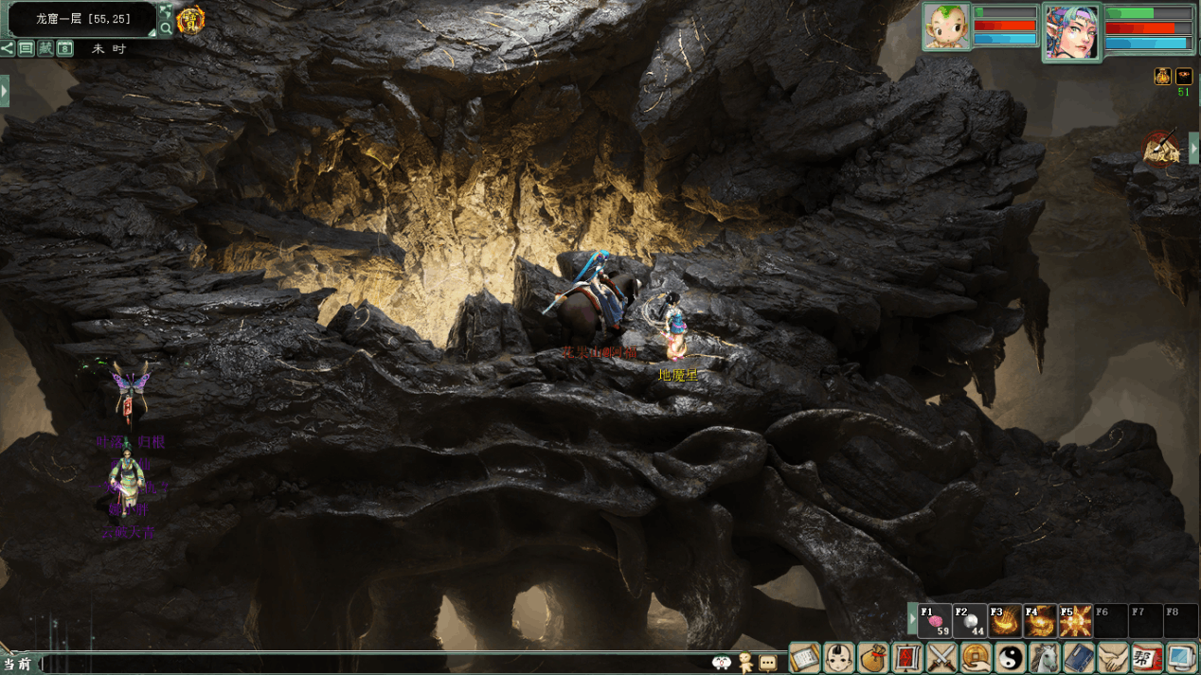Screen dimensions: 1201x675
Task: Expand the right side panel arrow
Action: [1193, 148]
